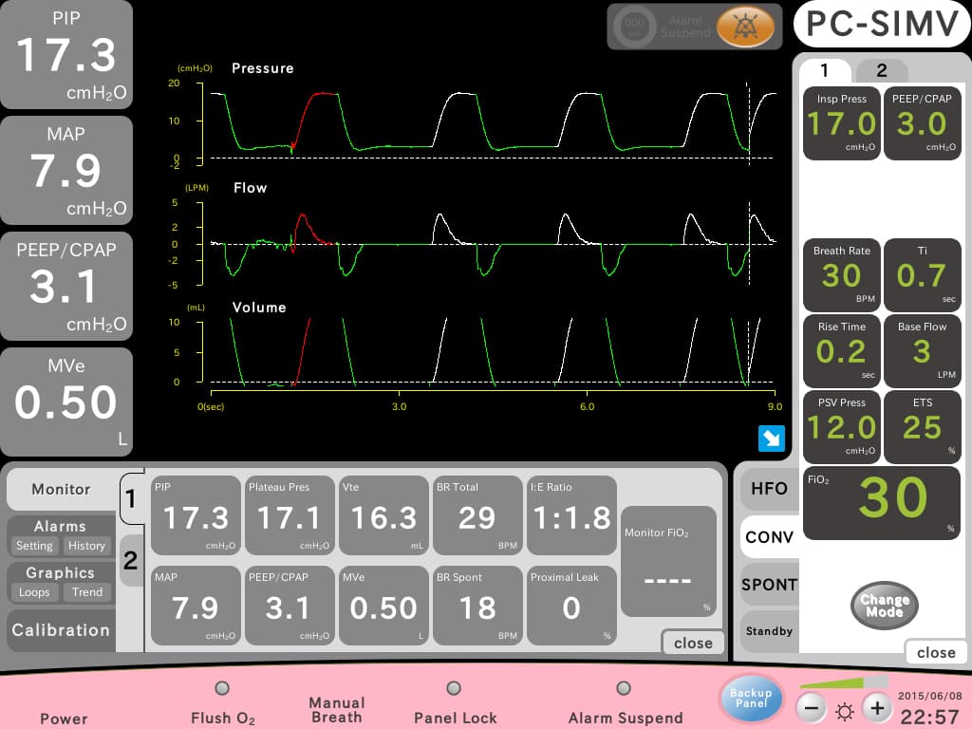Adjust the Base Flow 3 LPM setting
The height and width of the screenshot is (729, 972).
[x=922, y=351]
